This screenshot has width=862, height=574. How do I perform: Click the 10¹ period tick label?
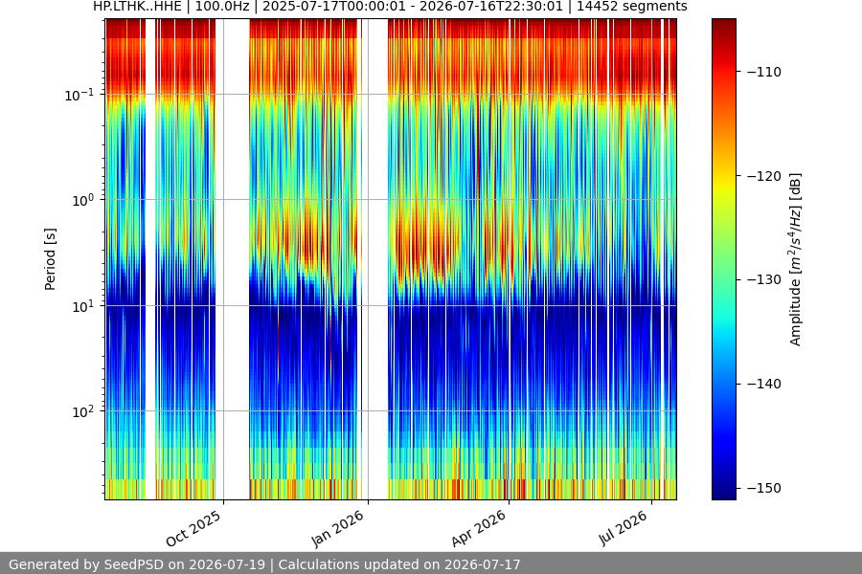(83, 306)
